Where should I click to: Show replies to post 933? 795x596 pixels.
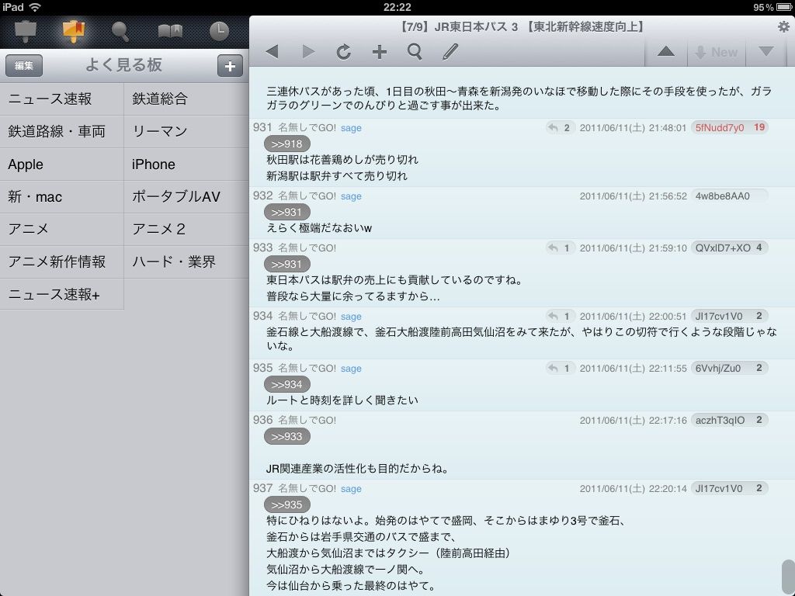point(560,248)
